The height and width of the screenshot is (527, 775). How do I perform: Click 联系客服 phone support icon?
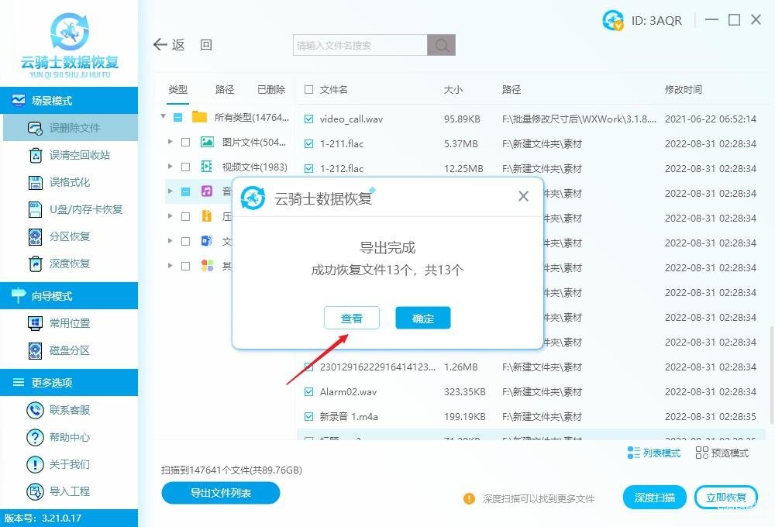[35, 410]
